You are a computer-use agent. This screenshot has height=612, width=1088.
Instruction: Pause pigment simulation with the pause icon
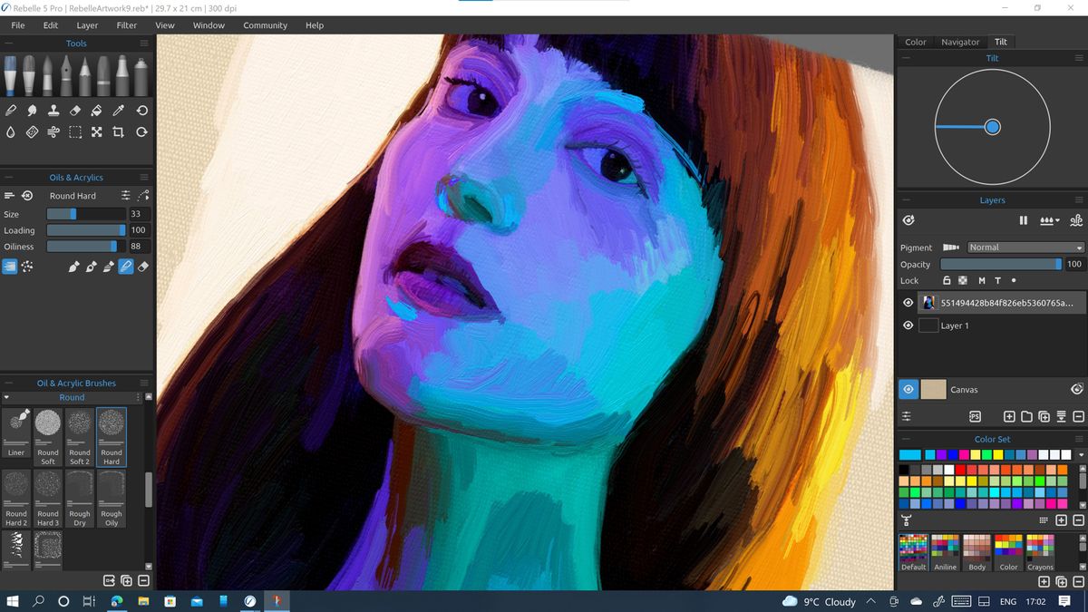[1023, 220]
